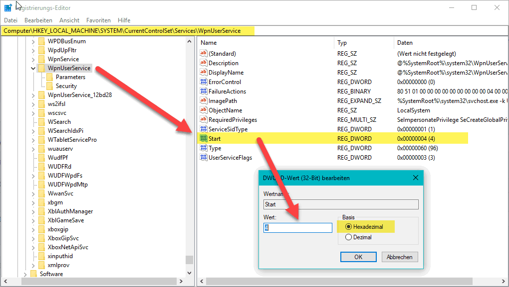This screenshot has width=509, height=287.
Task: Click the ImagePath string value icon
Action: click(x=203, y=101)
